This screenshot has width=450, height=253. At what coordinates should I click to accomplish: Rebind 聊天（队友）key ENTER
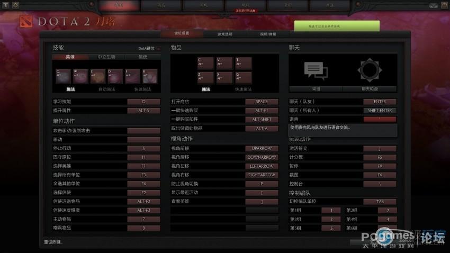click(380, 102)
